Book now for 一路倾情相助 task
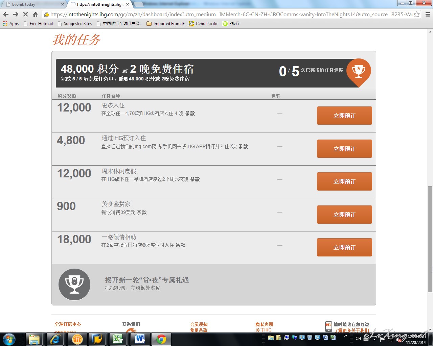Image resolution: width=433 pixels, height=346 pixels. click(x=344, y=247)
